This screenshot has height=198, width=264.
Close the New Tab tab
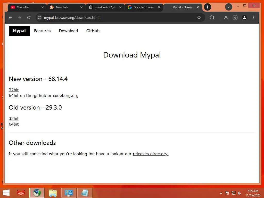(x=81, y=7)
